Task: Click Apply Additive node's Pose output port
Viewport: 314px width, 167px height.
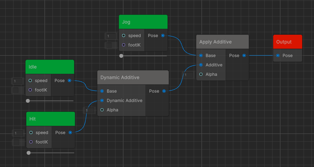Action: click(x=244, y=55)
